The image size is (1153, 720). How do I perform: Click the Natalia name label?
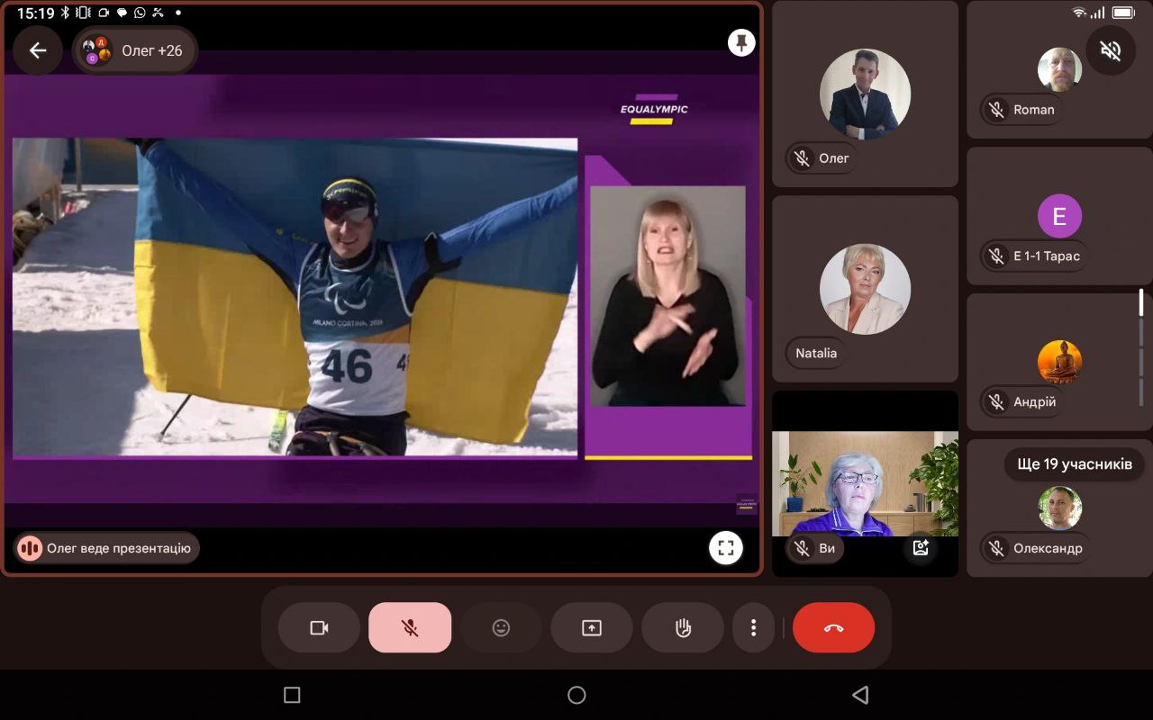tap(816, 354)
